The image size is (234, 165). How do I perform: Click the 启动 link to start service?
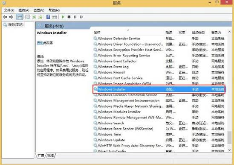[x=40, y=43]
